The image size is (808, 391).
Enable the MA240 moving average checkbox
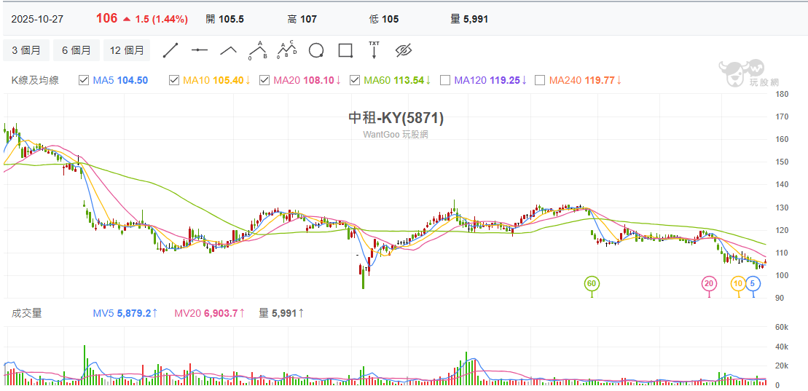tap(540, 80)
